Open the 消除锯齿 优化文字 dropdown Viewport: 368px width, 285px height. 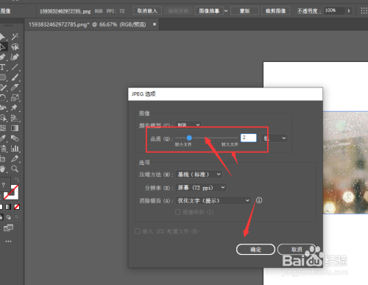coord(213,200)
